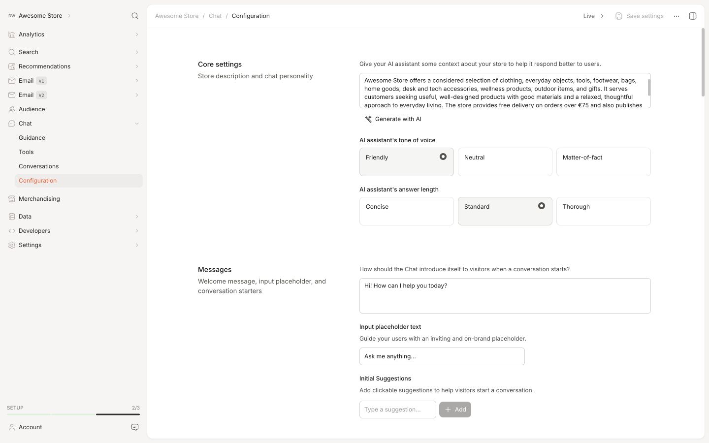Click the Generate with AI sparkle icon
Screen dimensions: 709x443
[x=368, y=119]
